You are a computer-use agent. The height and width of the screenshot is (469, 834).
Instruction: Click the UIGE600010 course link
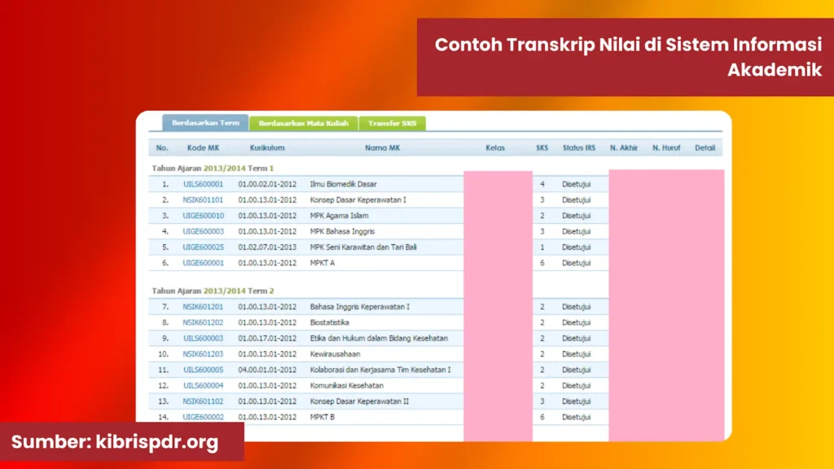point(203,216)
